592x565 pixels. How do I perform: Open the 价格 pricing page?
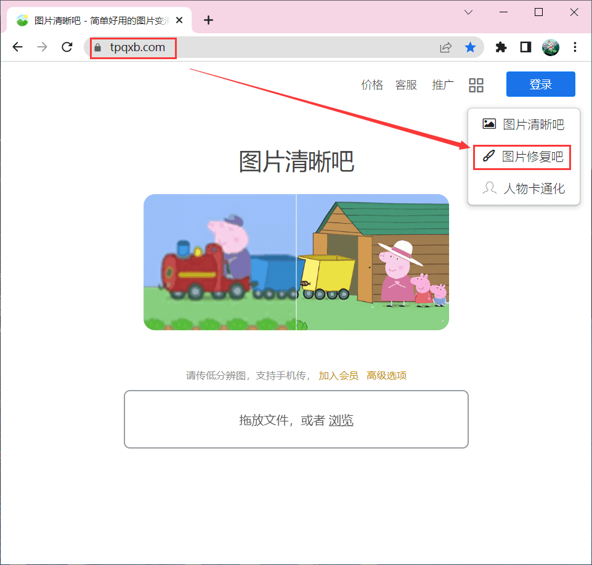[372, 84]
